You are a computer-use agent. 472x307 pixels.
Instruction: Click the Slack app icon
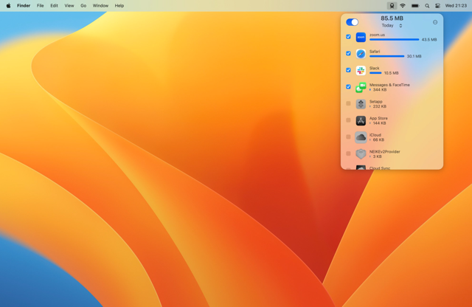361,71
